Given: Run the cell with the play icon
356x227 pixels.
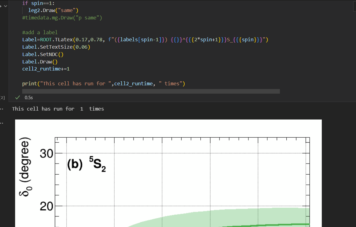Looking at the screenshot, I should tap(1, 6).
